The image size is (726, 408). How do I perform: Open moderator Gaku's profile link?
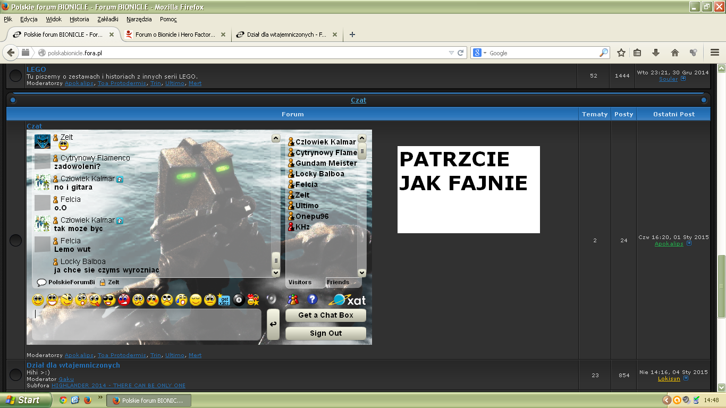pyautogui.click(x=66, y=379)
